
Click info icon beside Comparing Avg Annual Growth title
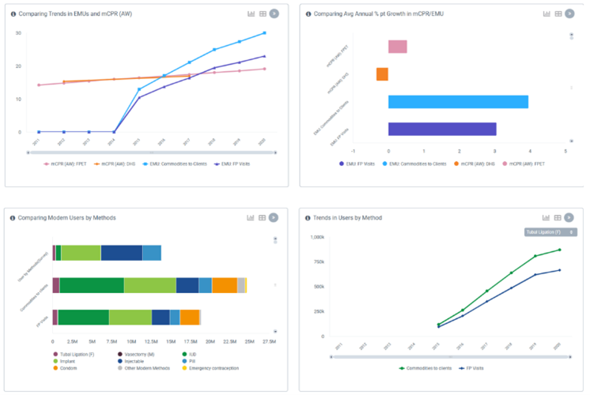pos(311,14)
